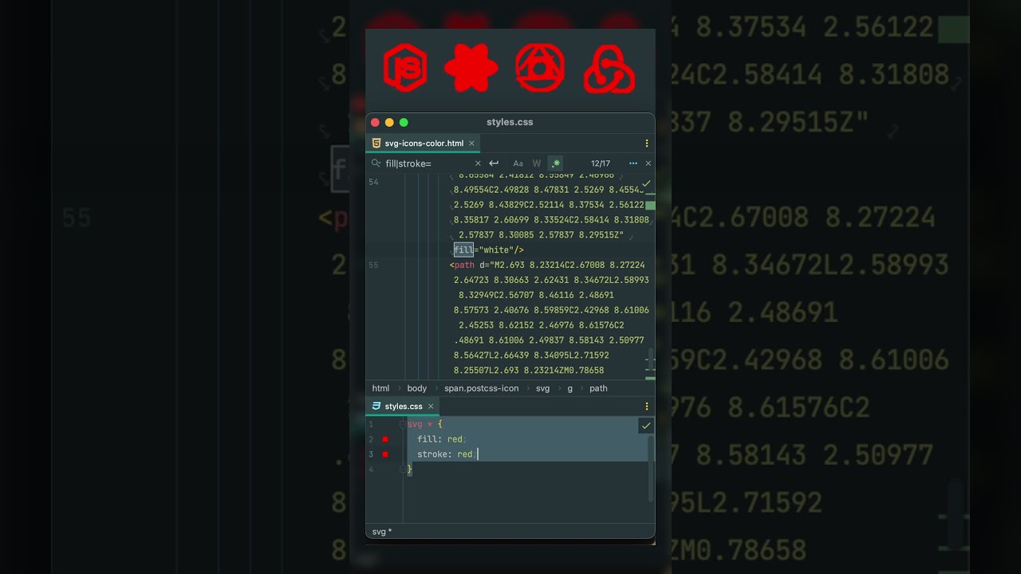Click the new line arrow in search bar

click(x=494, y=163)
